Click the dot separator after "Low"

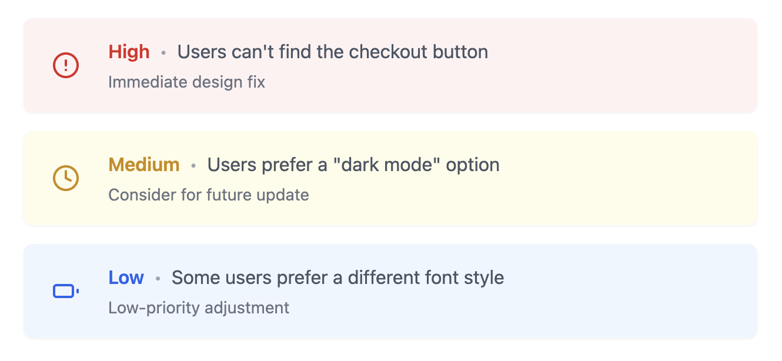click(158, 279)
